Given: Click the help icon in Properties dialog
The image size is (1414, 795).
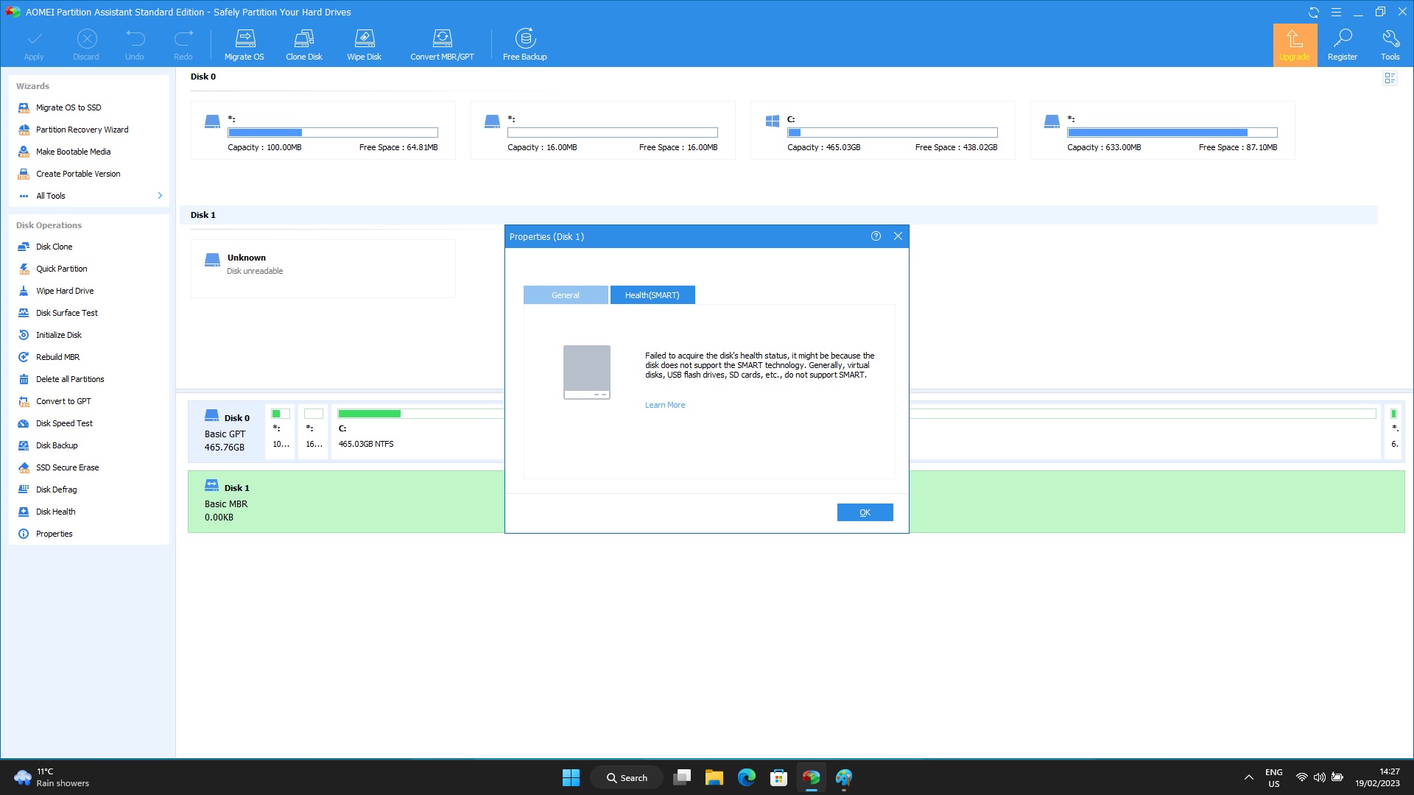Looking at the screenshot, I should click(876, 236).
